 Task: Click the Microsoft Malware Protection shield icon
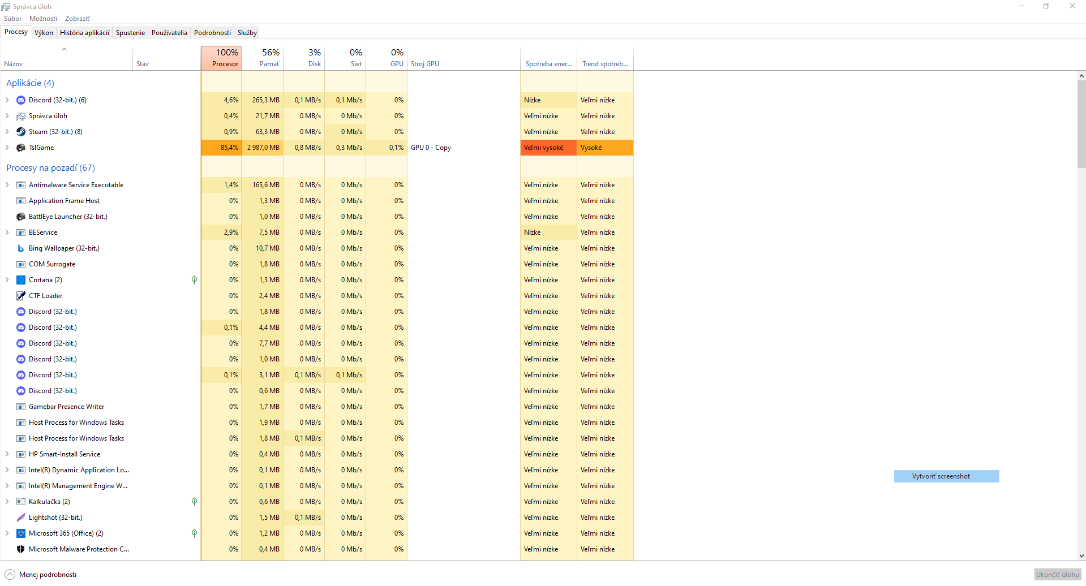pos(21,549)
